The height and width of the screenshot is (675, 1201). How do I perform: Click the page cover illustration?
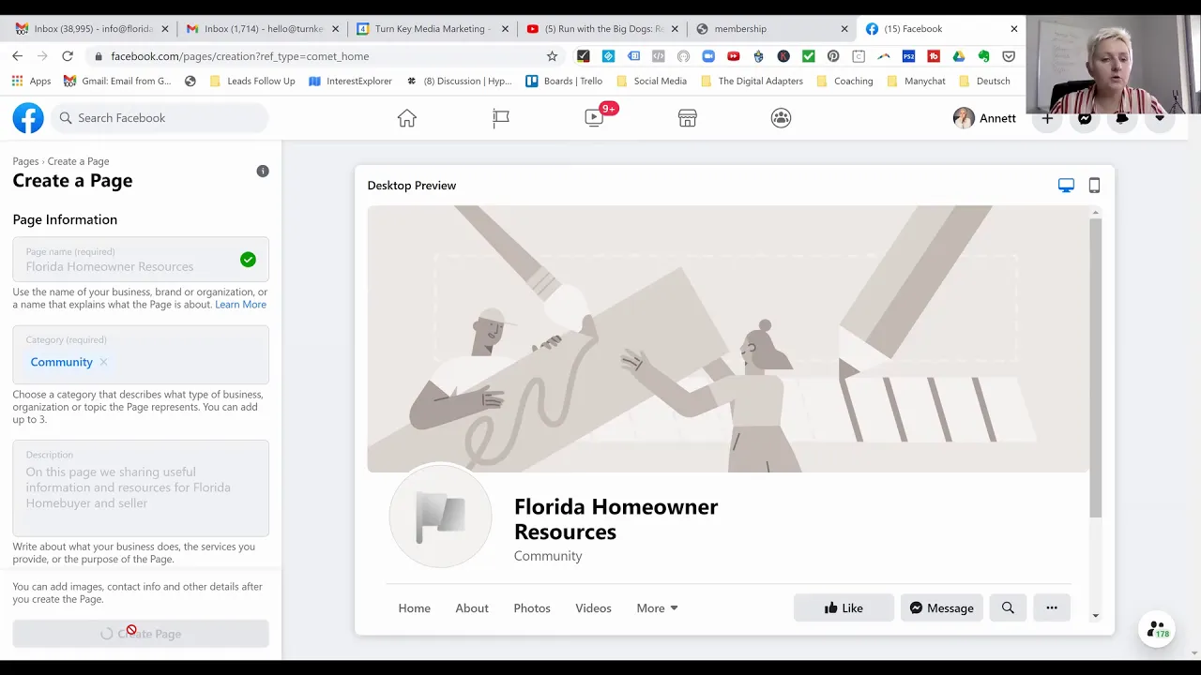tap(728, 338)
